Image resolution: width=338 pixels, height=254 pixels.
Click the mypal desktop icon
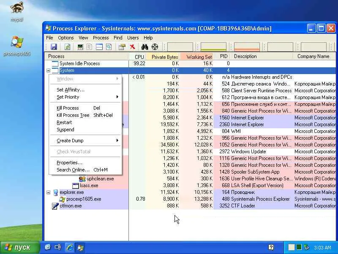[x=16, y=11]
